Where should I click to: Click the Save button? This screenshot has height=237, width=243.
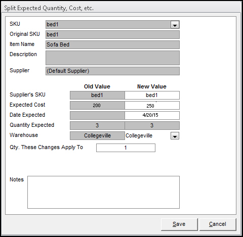tap(179, 224)
